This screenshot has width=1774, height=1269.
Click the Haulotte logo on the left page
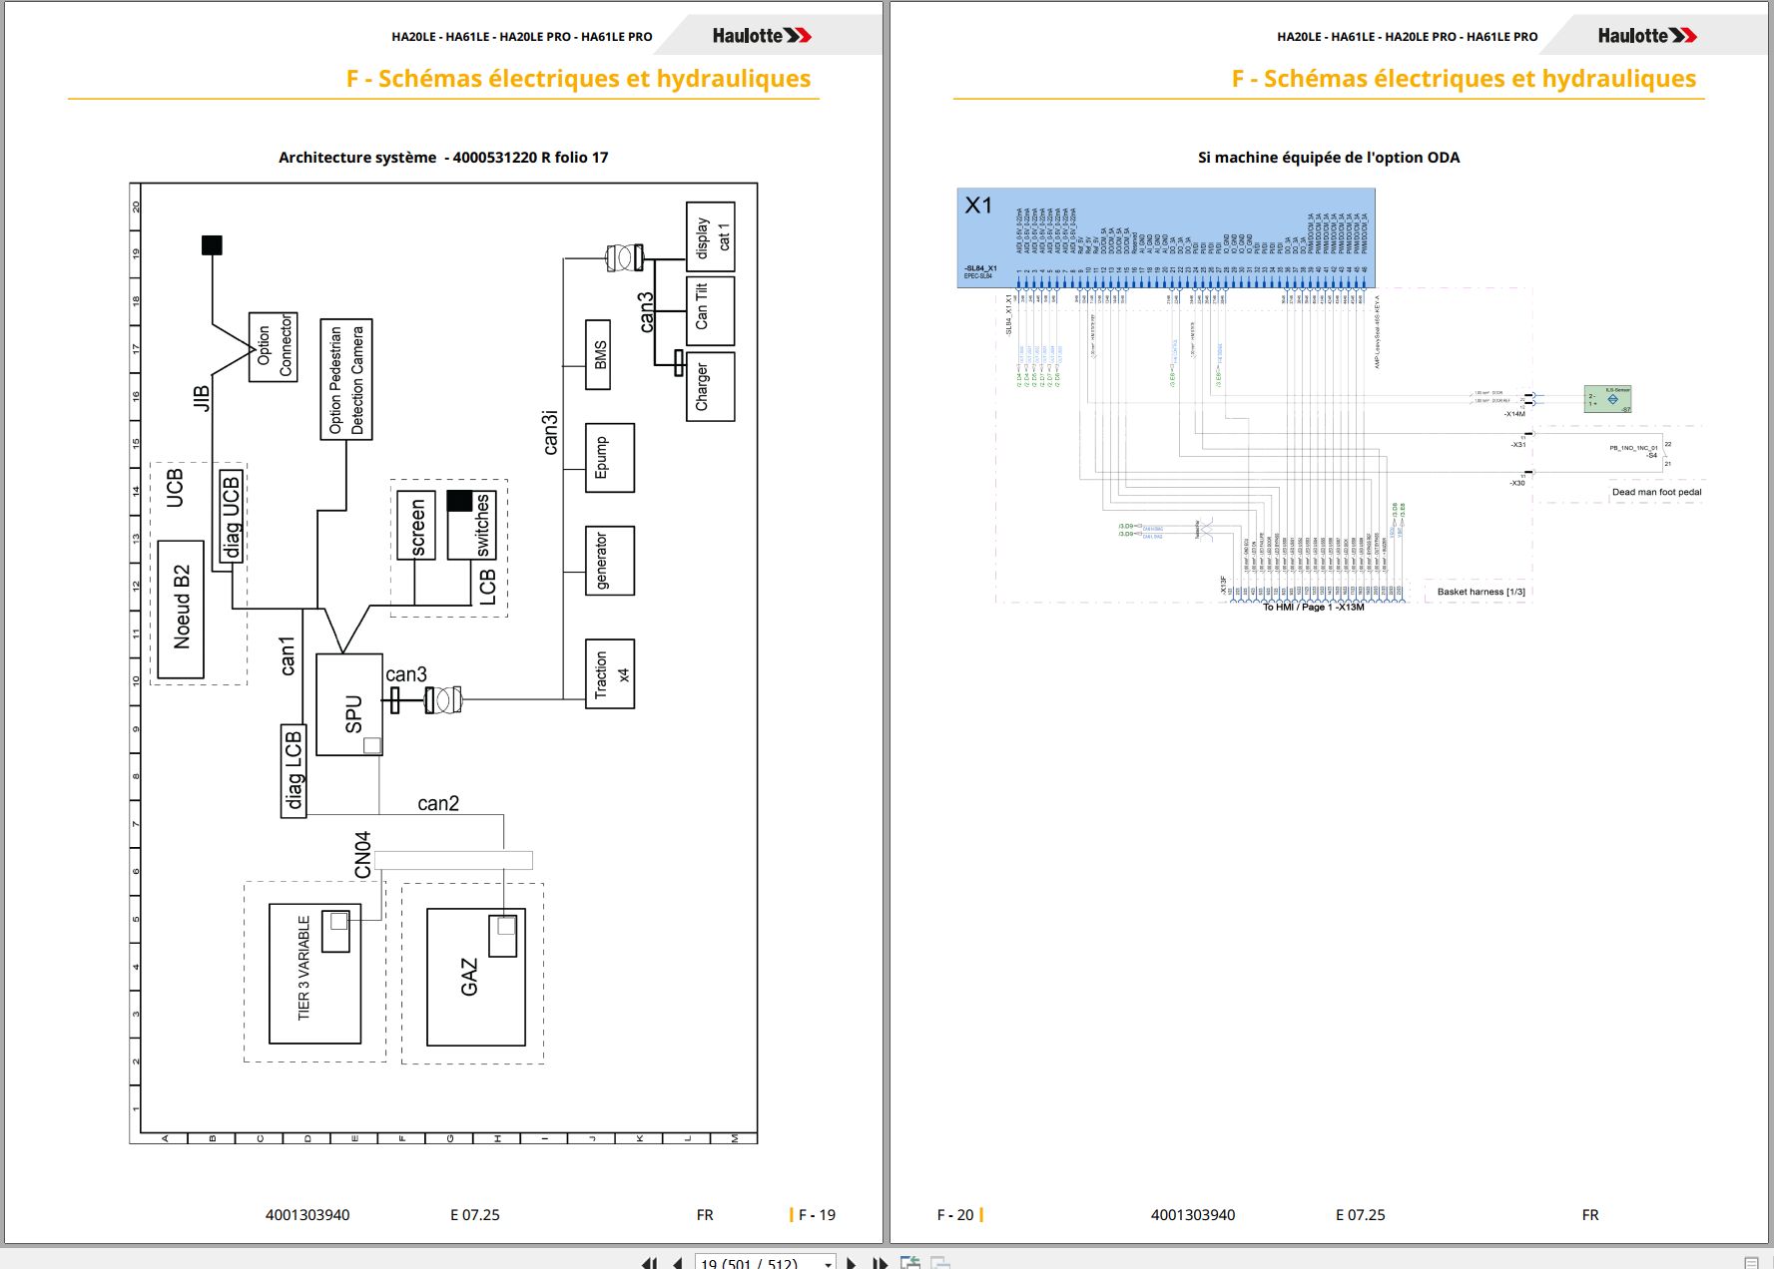[x=762, y=36]
